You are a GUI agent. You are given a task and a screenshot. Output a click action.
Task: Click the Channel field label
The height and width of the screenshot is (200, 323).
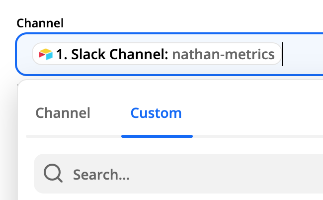coord(40,23)
